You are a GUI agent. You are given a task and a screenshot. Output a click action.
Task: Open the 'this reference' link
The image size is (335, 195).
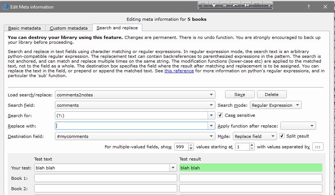(179, 71)
